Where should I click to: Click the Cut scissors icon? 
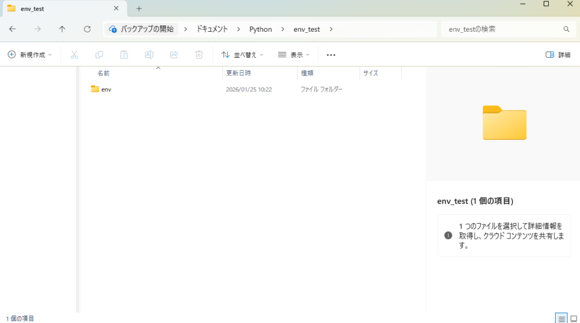click(x=74, y=55)
